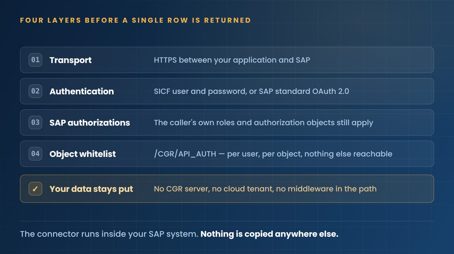Click the 03 number badge
The width and height of the screenshot is (454, 254).
35,122
